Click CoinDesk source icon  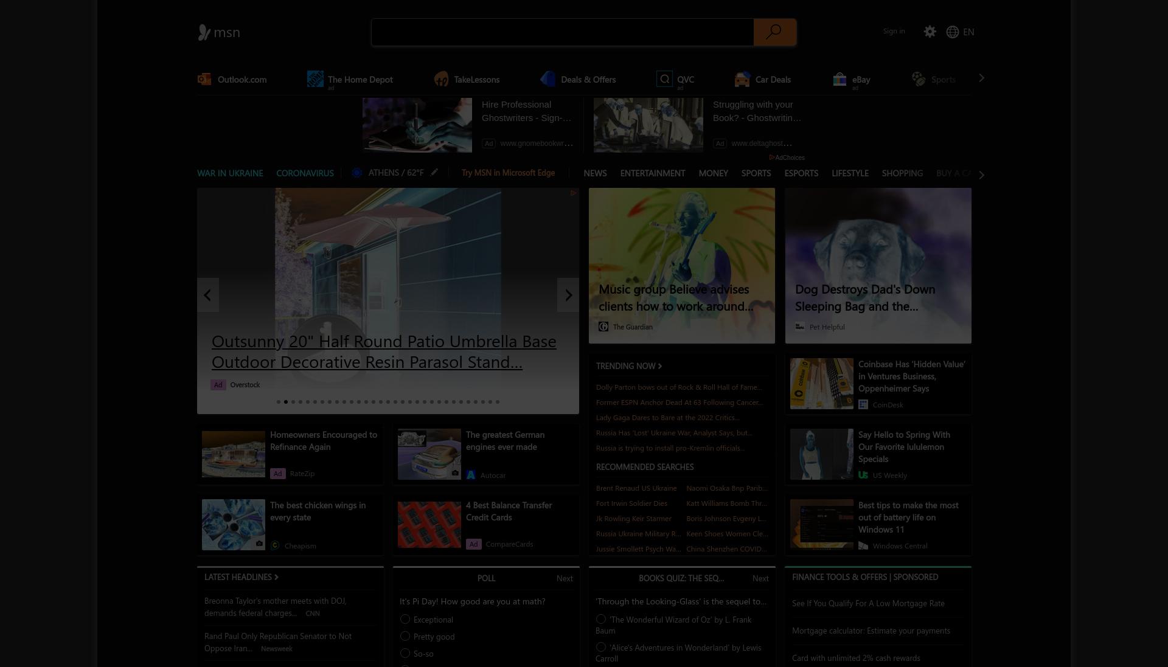point(863,404)
